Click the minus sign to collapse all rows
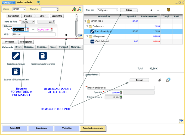Screen dimensions: 185x135 158,10
